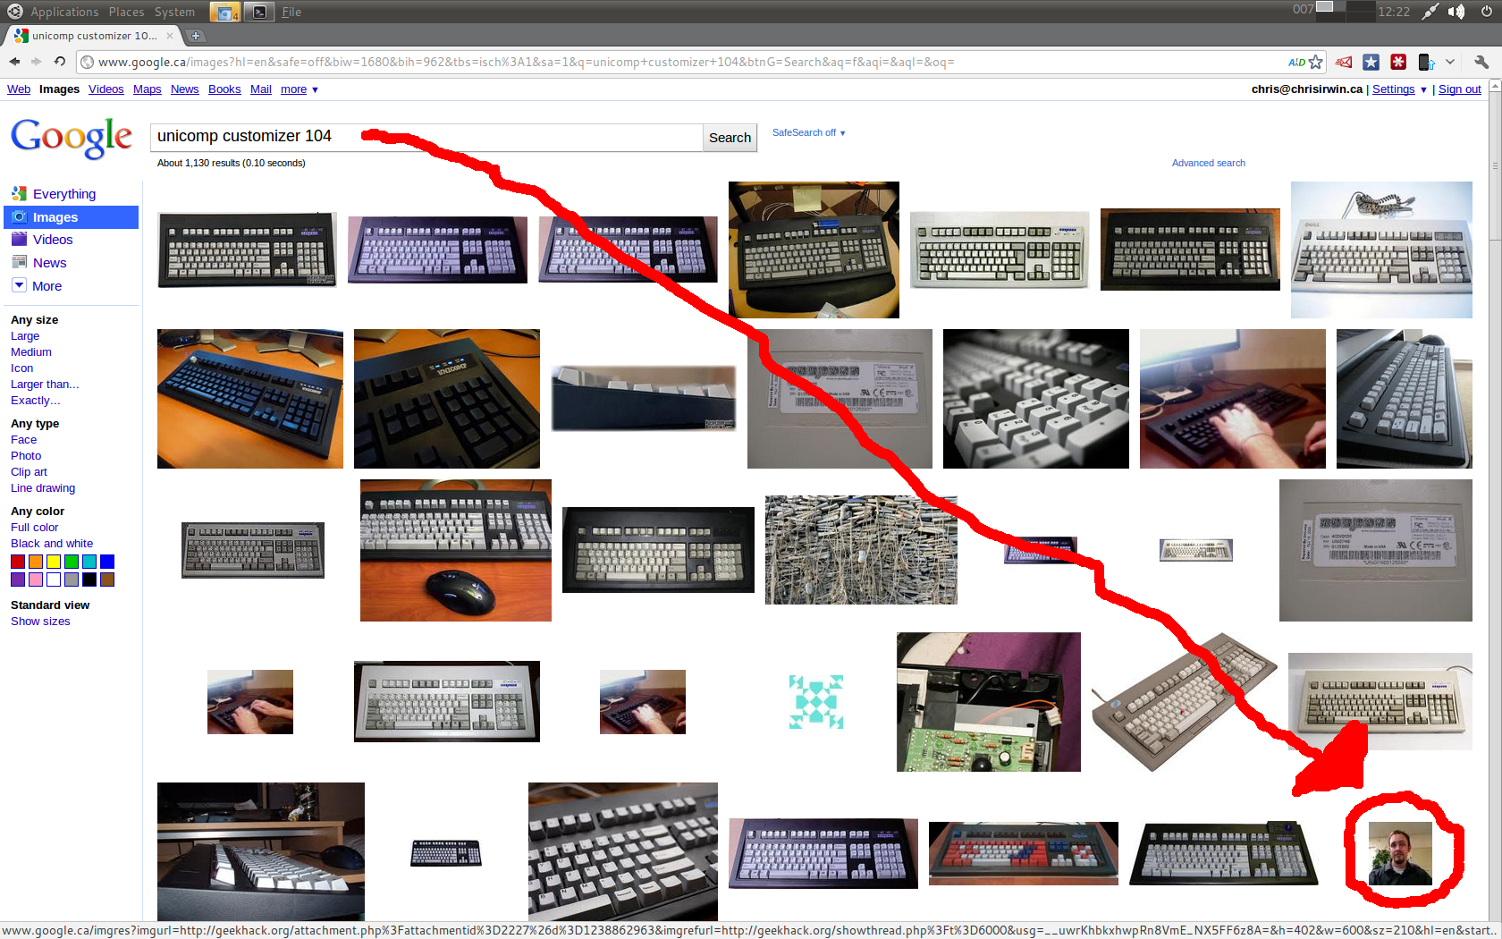1502x939 pixels.
Task: Reload the page with the refresh icon
Action: tap(59, 62)
